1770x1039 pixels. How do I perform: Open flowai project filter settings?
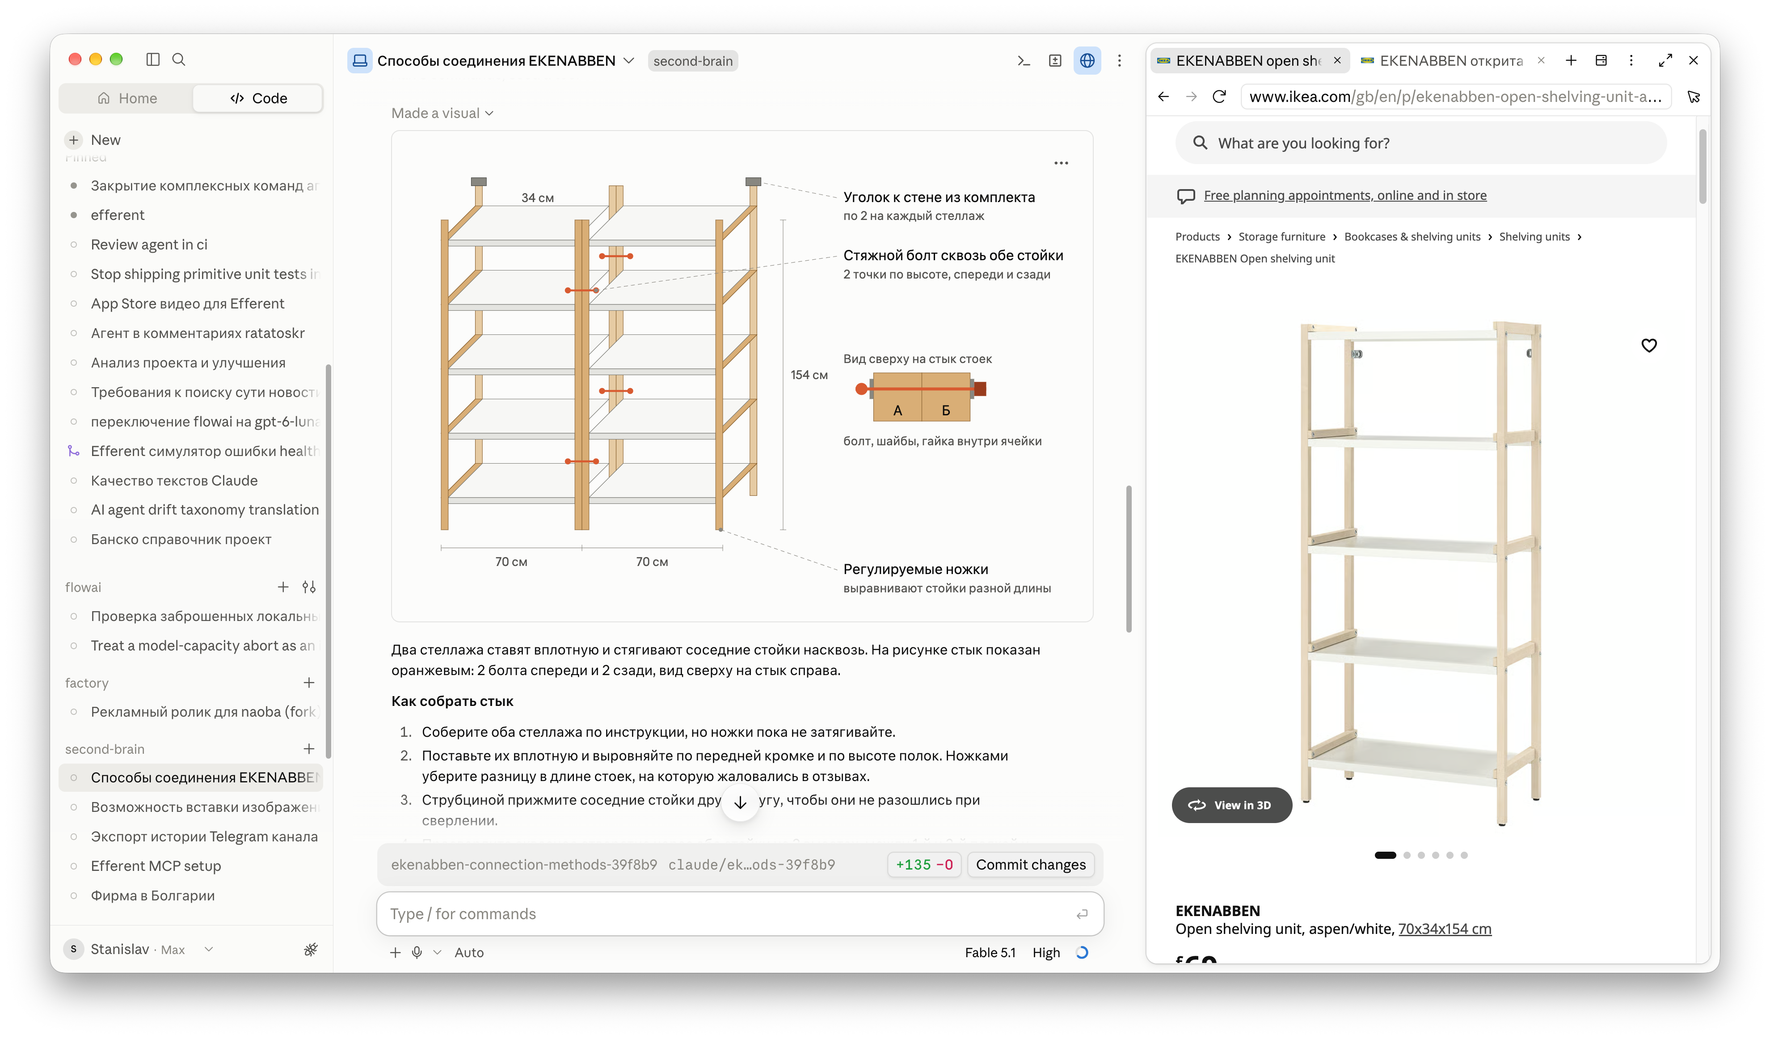click(309, 587)
